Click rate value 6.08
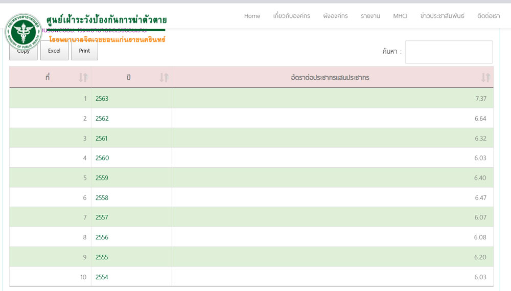Screen dimensions: 511x291 coord(480,237)
